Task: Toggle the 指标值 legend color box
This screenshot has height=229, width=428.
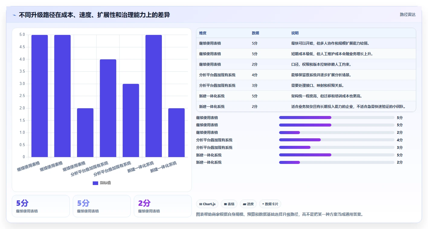Action: pyautogui.click(x=95, y=183)
